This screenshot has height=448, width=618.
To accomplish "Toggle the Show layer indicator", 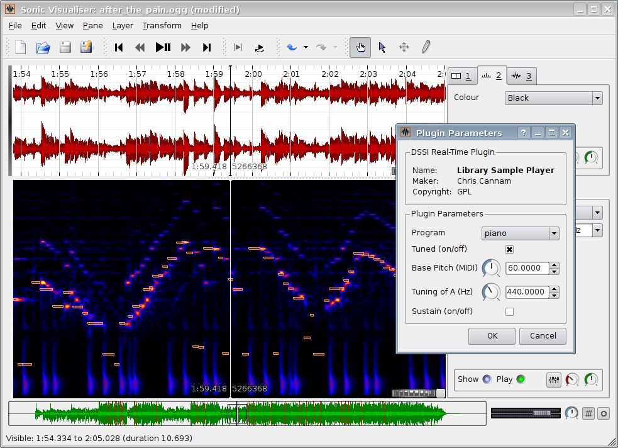I will click(x=487, y=379).
